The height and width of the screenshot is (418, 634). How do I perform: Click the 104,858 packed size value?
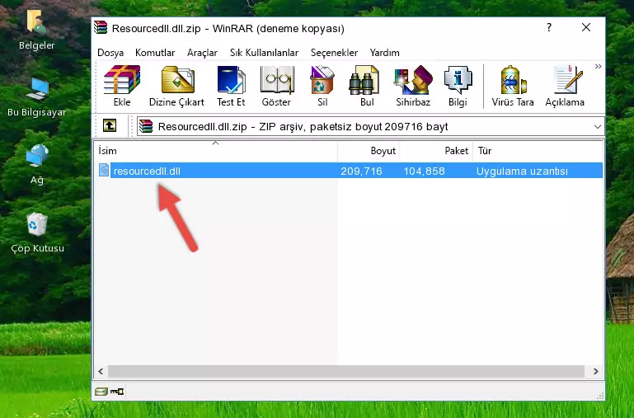coord(424,171)
